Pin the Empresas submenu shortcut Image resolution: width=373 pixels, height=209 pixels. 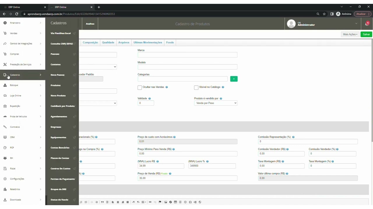click(74, 127)
